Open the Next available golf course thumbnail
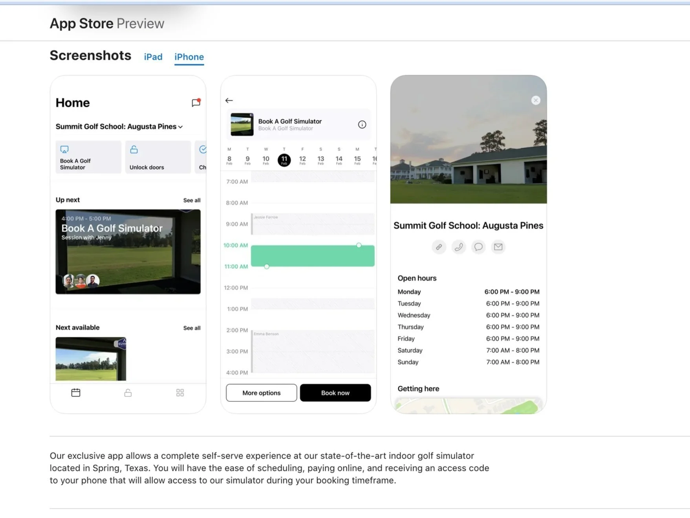 coord(91,358)
